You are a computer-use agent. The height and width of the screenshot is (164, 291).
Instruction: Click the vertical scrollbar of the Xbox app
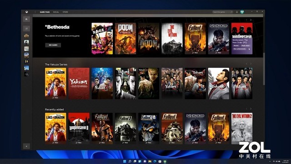[264, 69]
